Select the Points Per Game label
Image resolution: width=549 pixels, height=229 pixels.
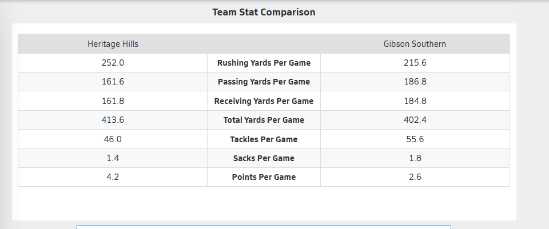coord(264,177)
